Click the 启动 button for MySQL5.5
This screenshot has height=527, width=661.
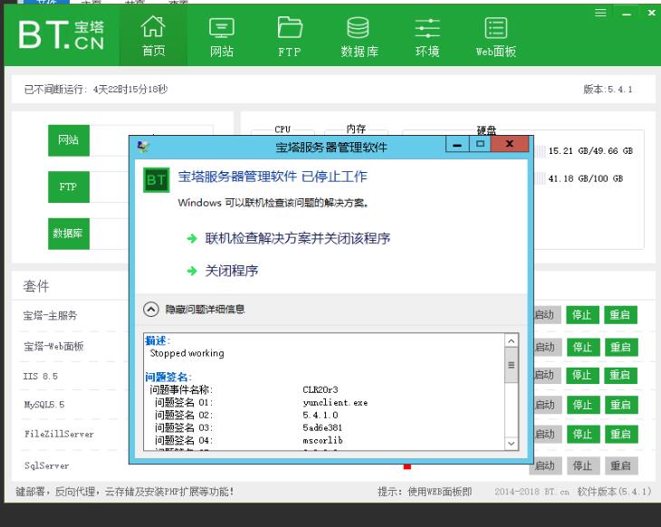pyautogui.click(x=547, y=405)
